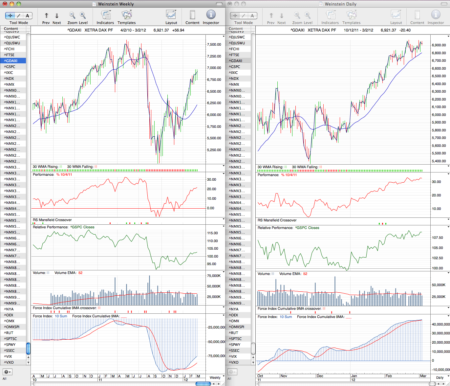
Task: Select the text annotation tool in Weekly window
Action: [x=28, y=15]
